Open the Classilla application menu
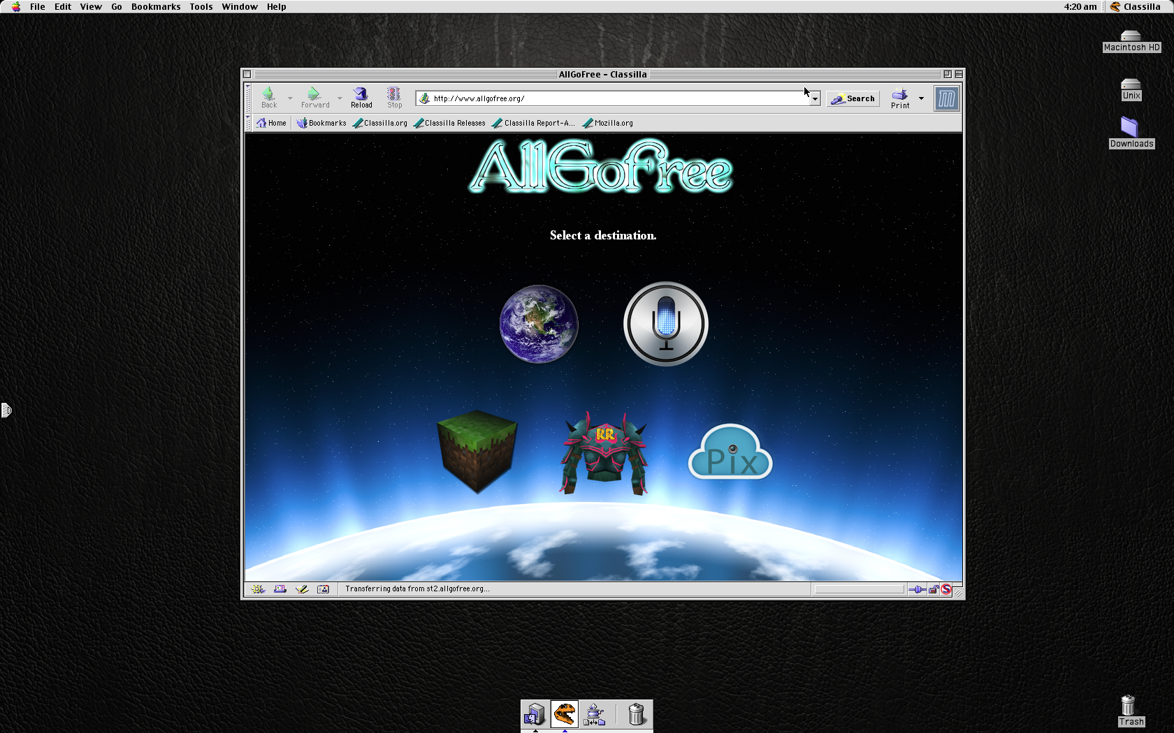This screenshot has width=1174, height=733. coord(1136,7)
